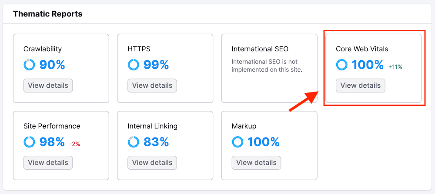Viewport: 435px width, 194px height.
Task: Open Internal Linking View details
Action: click(152, 163)
